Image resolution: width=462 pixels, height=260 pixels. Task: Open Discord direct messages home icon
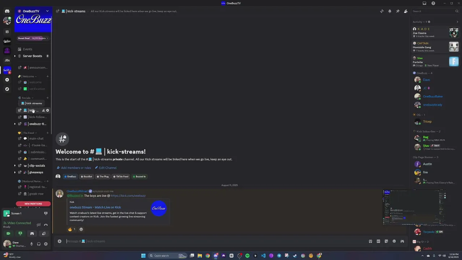(x=7, y=11)
